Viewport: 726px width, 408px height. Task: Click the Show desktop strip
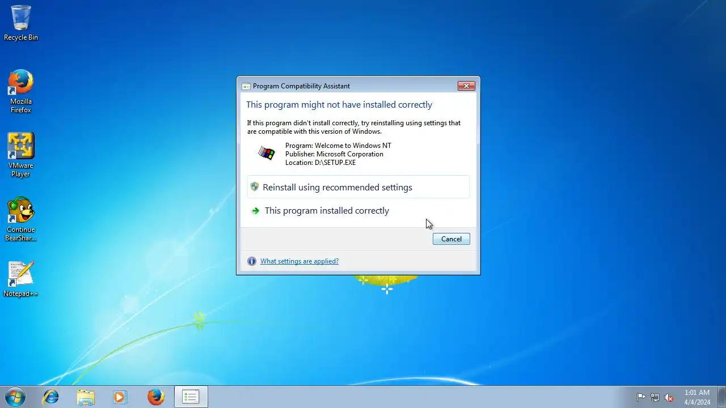point(721,397)
